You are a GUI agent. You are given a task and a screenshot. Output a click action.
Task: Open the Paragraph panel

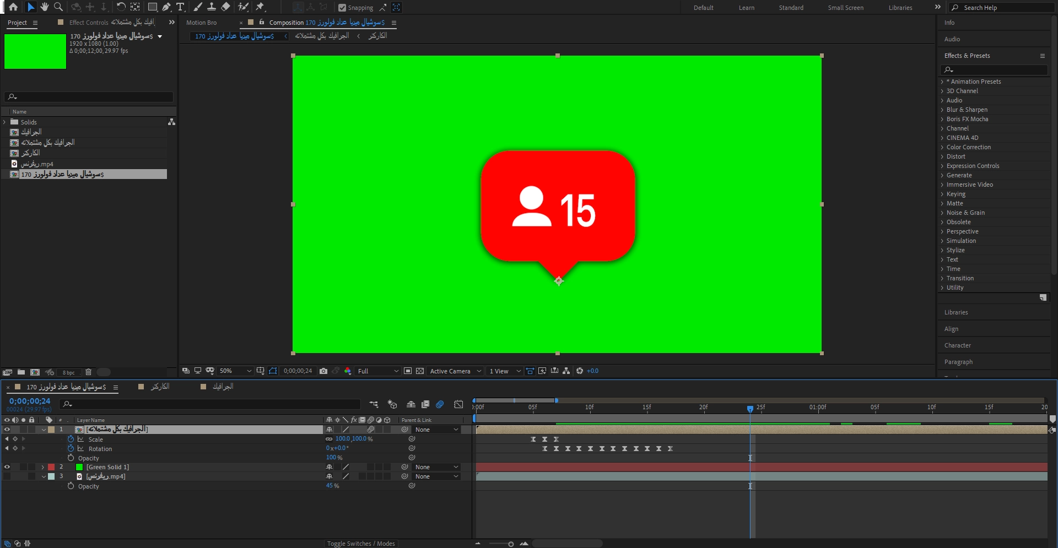(958, 362)
